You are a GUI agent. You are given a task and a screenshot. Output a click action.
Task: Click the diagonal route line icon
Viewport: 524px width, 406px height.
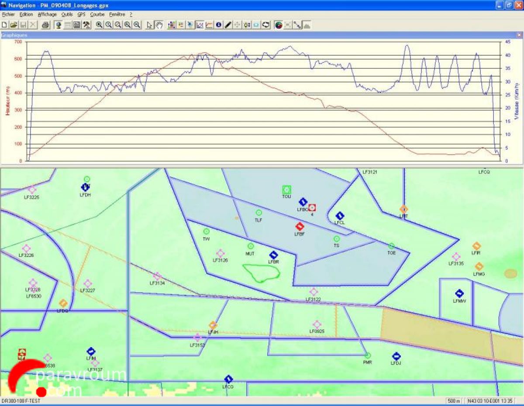coord(297,25)
